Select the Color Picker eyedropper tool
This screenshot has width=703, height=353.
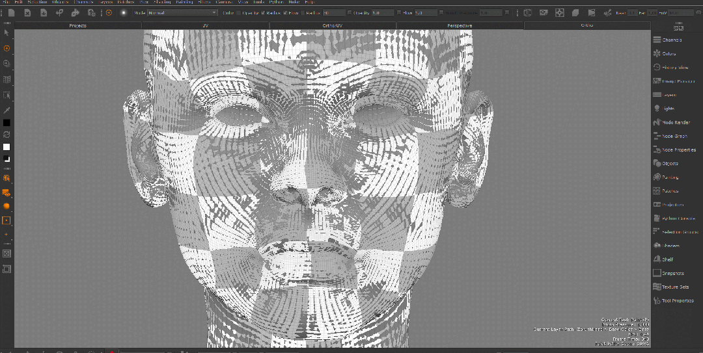(x=7, y=111)
